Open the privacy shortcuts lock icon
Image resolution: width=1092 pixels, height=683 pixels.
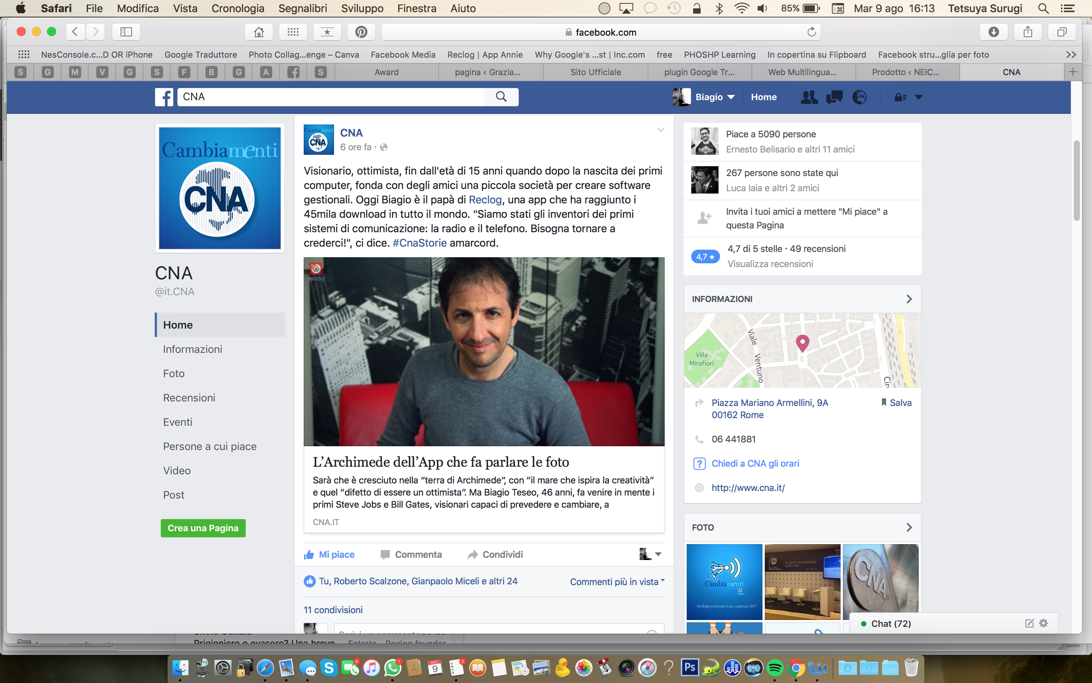point(900,97)
